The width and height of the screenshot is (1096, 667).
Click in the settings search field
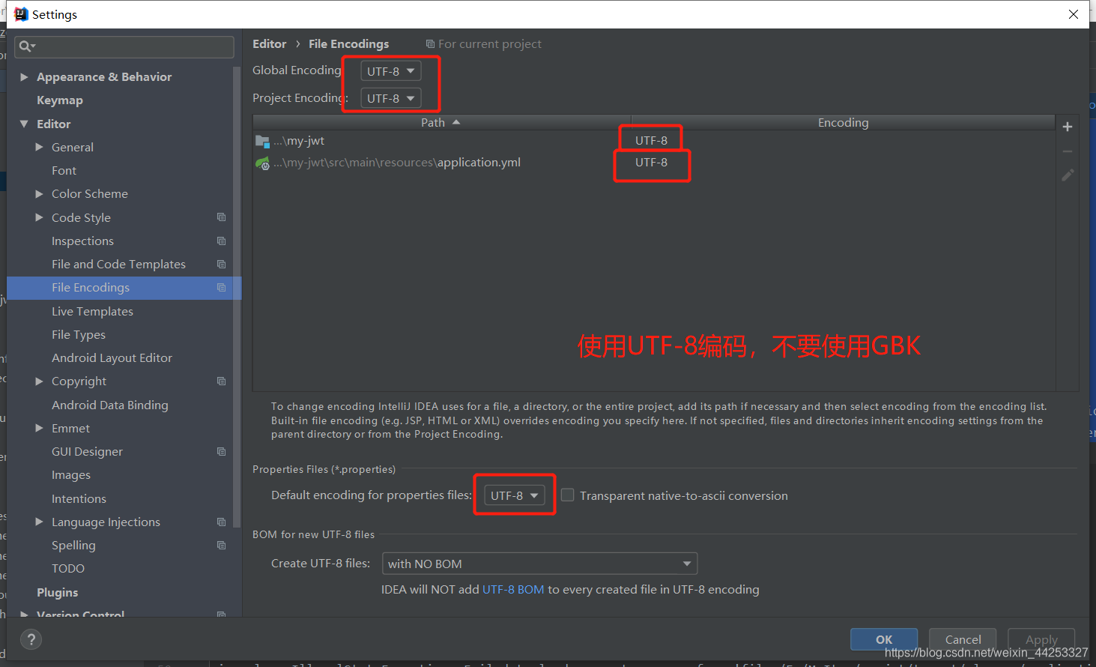pos(124,46)
